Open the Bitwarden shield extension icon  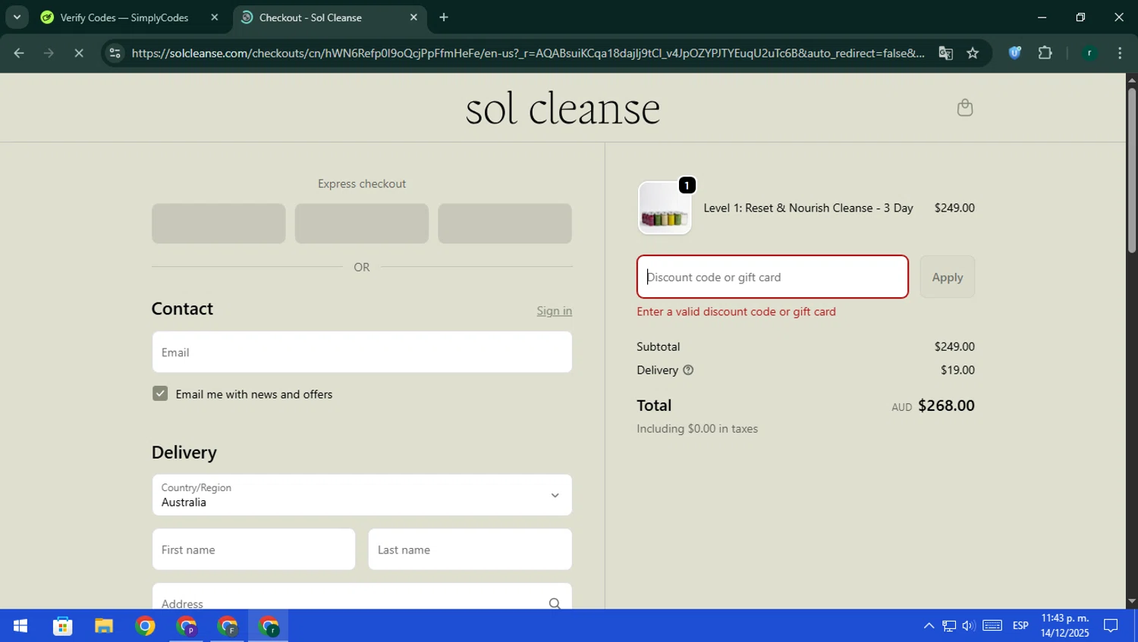point(1014,53)
